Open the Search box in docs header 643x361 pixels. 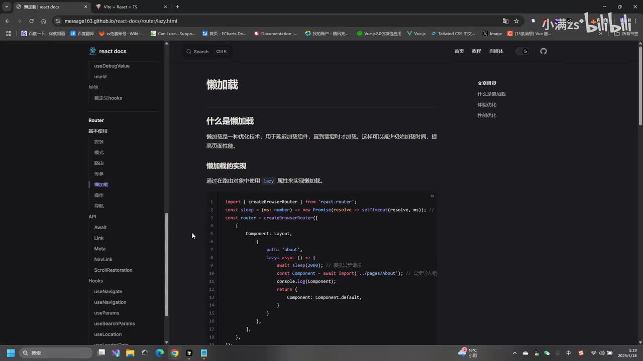(206, 52)
